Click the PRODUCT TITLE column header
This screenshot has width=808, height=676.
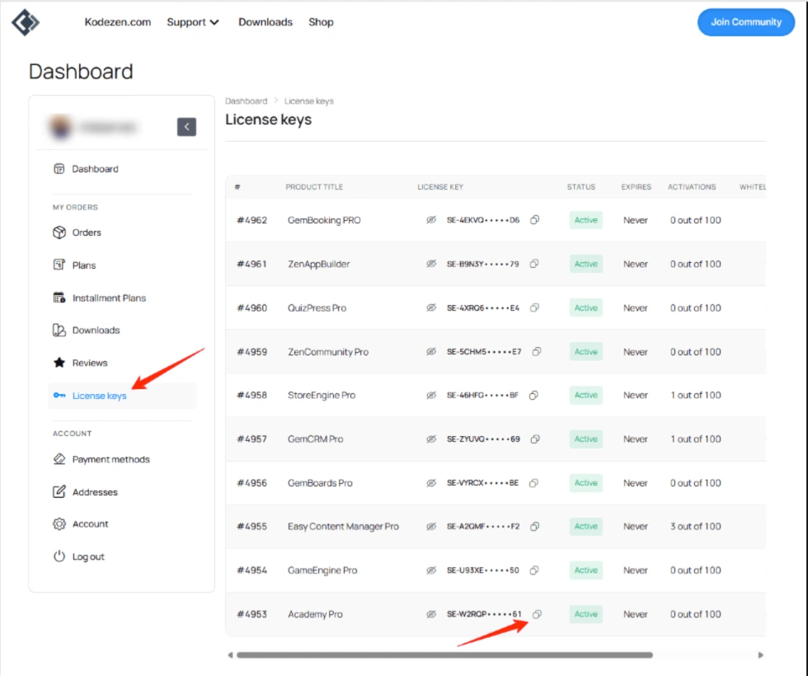[x=314, y=186]
